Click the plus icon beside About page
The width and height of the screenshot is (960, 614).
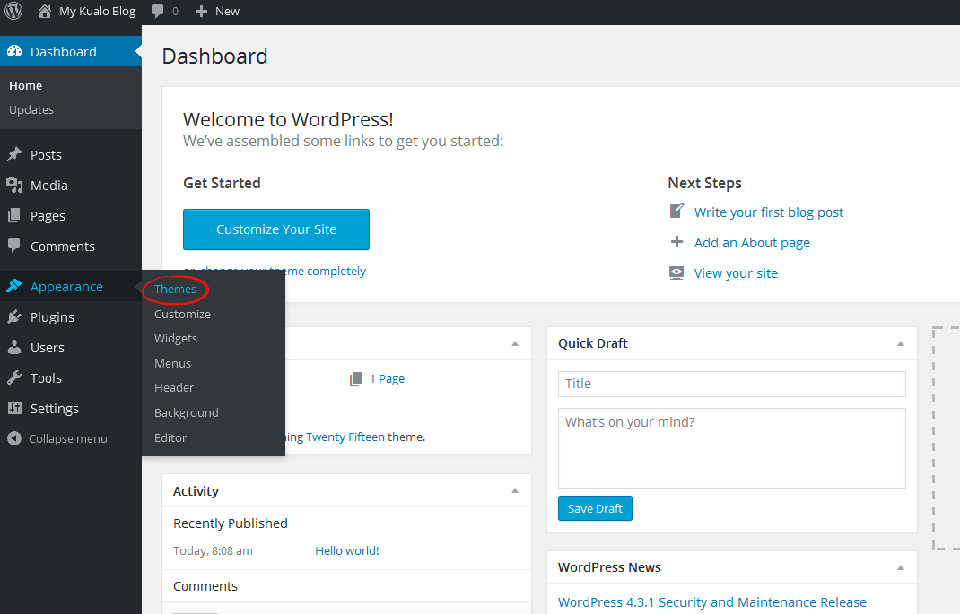676,241
